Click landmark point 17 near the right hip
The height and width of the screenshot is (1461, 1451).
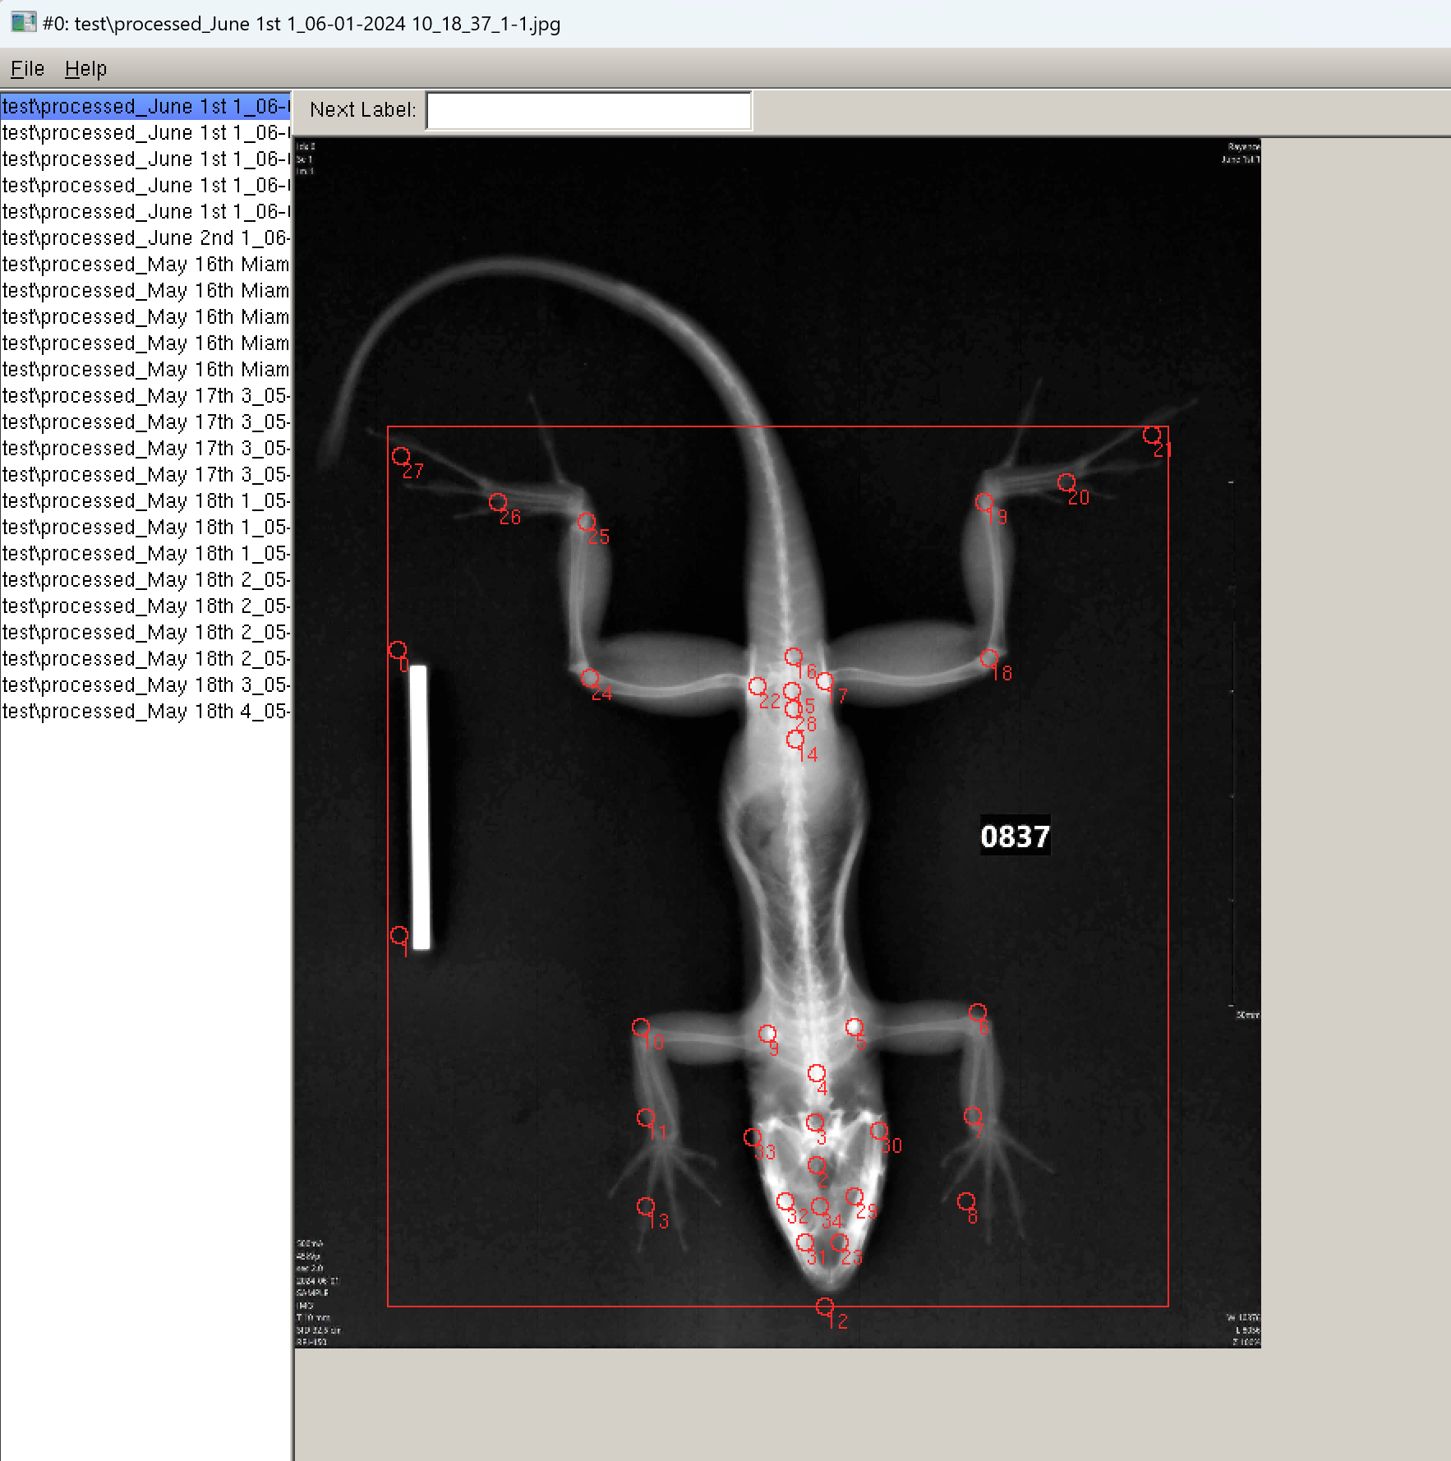825,681
